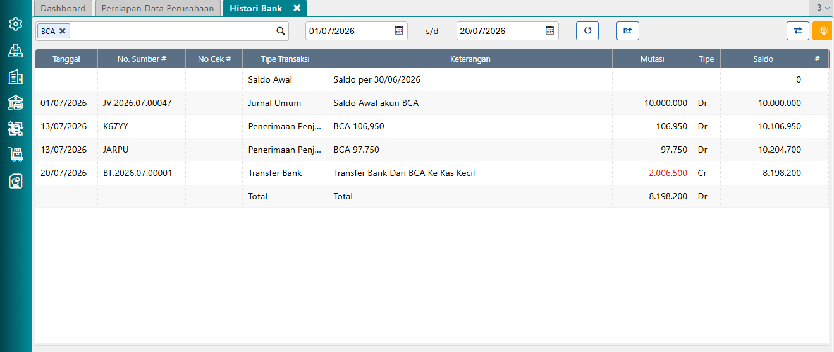This screenshot has width=834, height=352.
Task: Click the No Cek # column header
Action: (214, 59)
